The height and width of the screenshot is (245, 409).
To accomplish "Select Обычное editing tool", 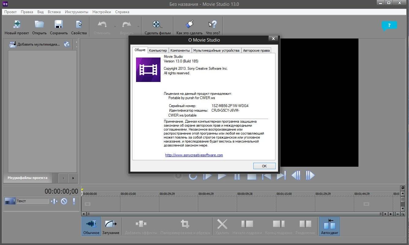I will (92, 227).
